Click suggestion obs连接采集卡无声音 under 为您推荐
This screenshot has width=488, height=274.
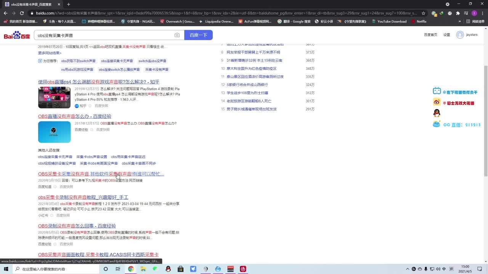point(117,61)
